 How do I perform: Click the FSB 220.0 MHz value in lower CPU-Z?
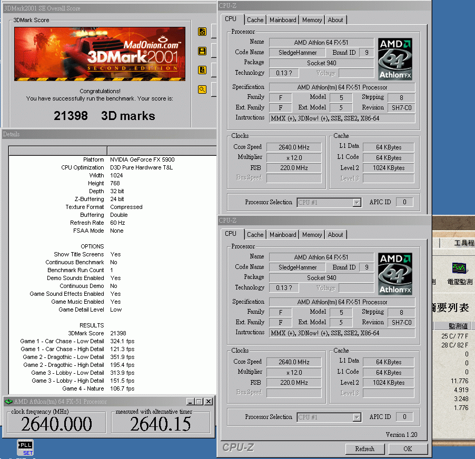294,383
